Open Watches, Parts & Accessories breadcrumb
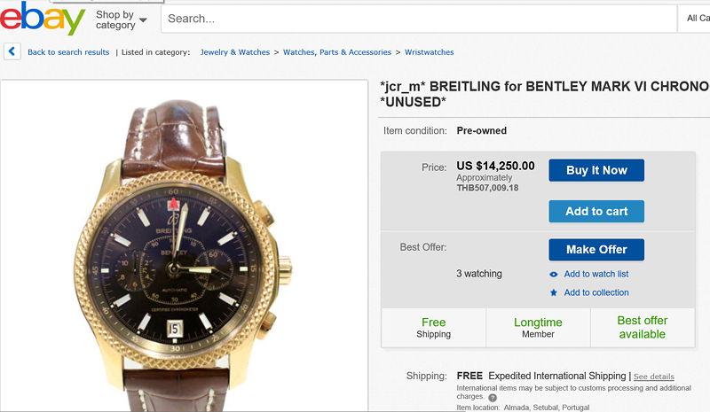This screenshot has height=412, width=710. point(337,52)
